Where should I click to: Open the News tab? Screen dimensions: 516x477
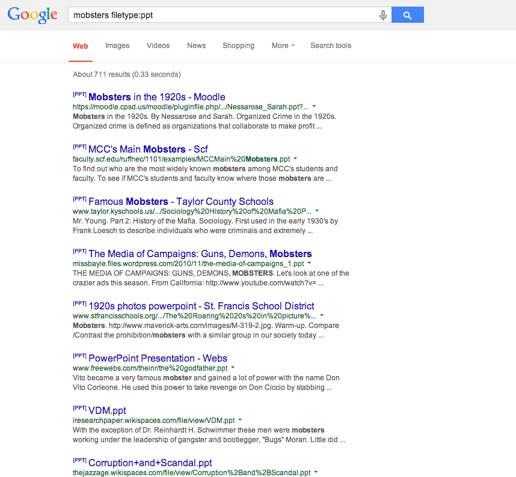coord(197,46)
